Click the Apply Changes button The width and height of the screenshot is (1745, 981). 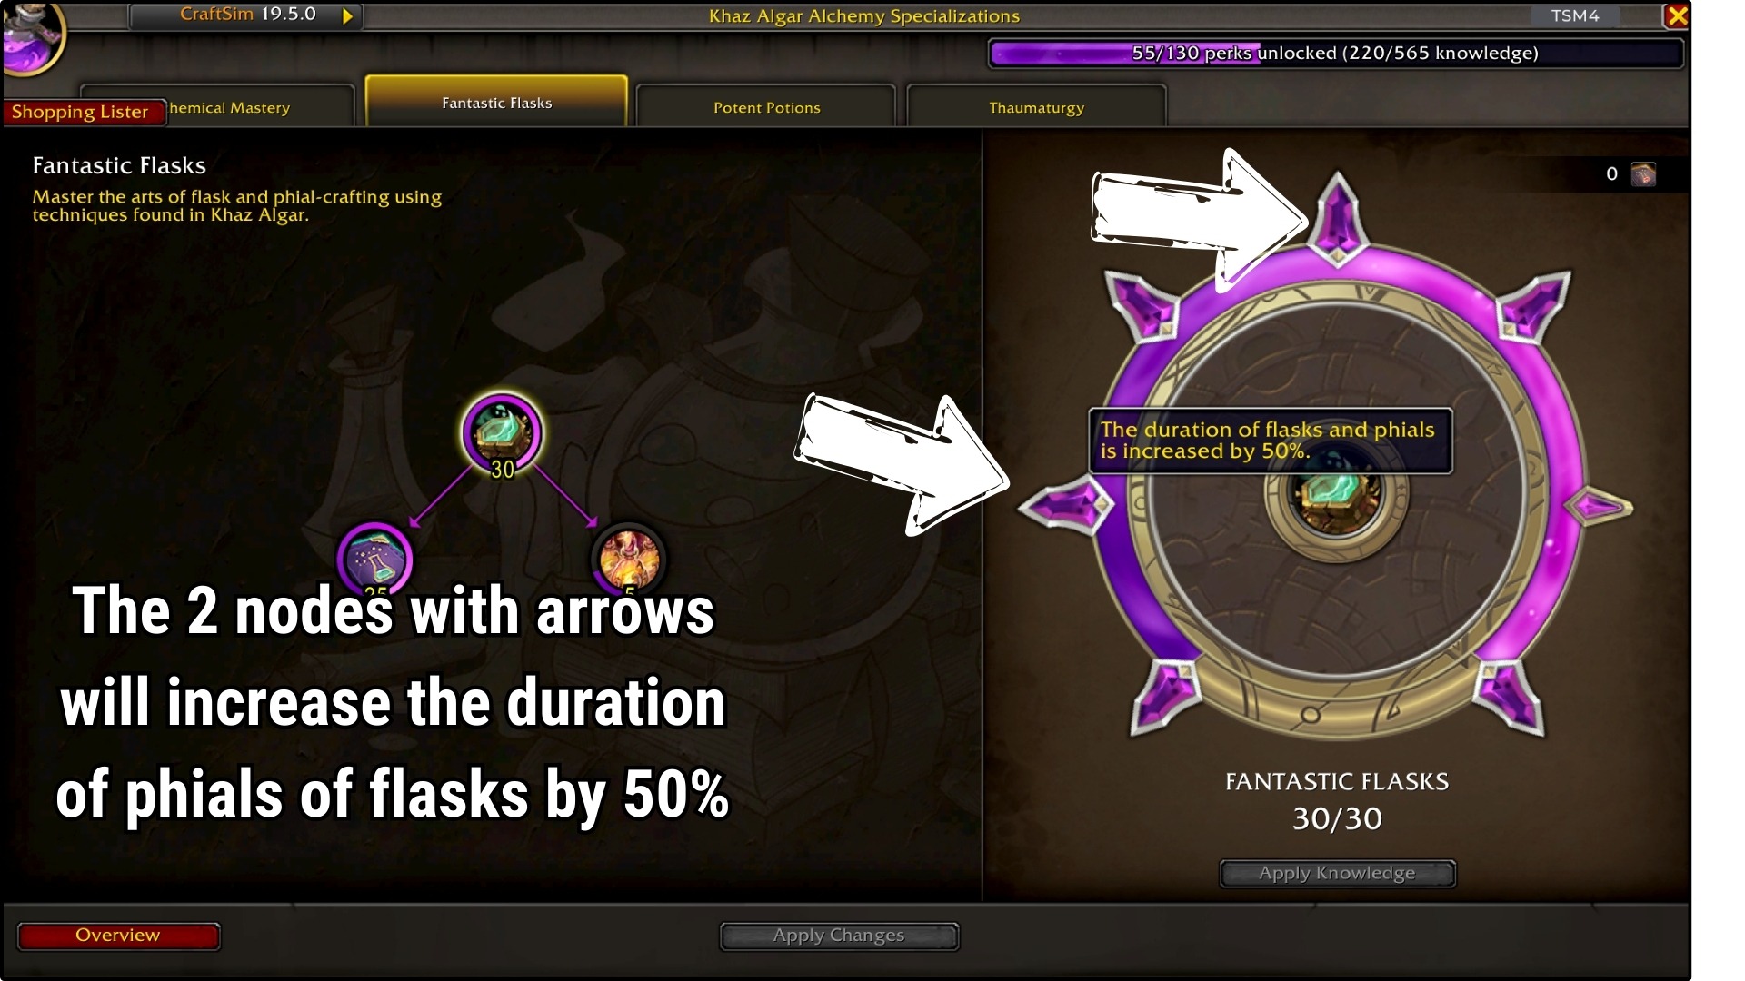point(839,936)
